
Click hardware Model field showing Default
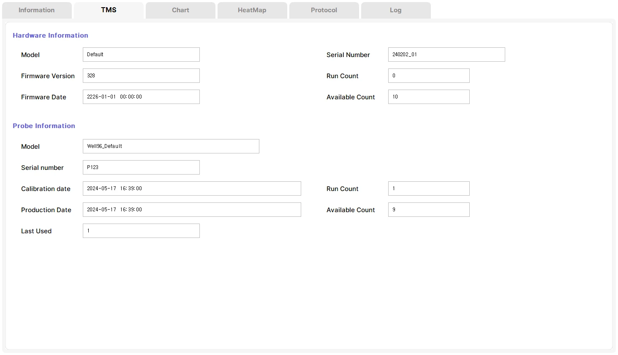[141, 55]
